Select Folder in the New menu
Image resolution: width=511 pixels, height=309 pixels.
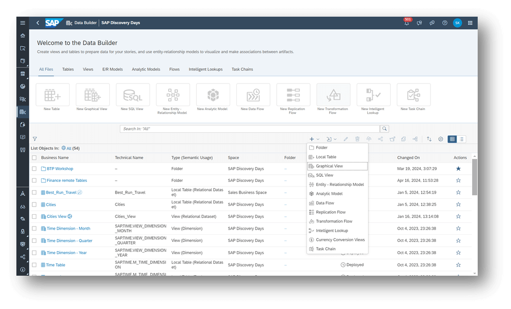point(337,148)
